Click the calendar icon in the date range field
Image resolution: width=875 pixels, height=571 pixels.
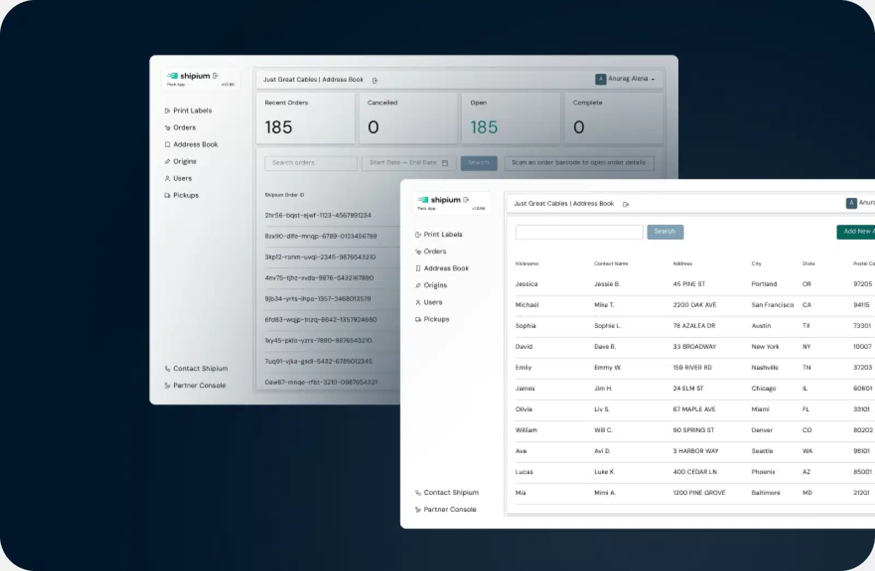point(445,163)
